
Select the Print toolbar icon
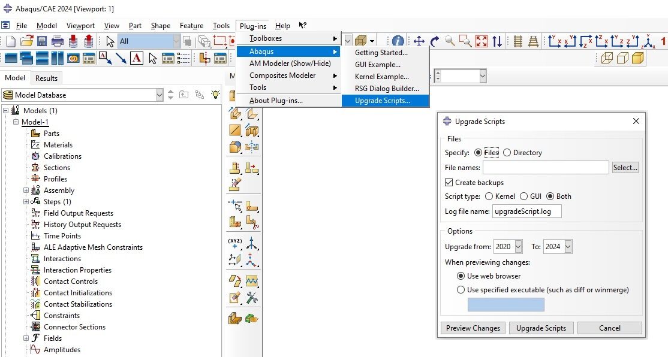coord(56,40)
